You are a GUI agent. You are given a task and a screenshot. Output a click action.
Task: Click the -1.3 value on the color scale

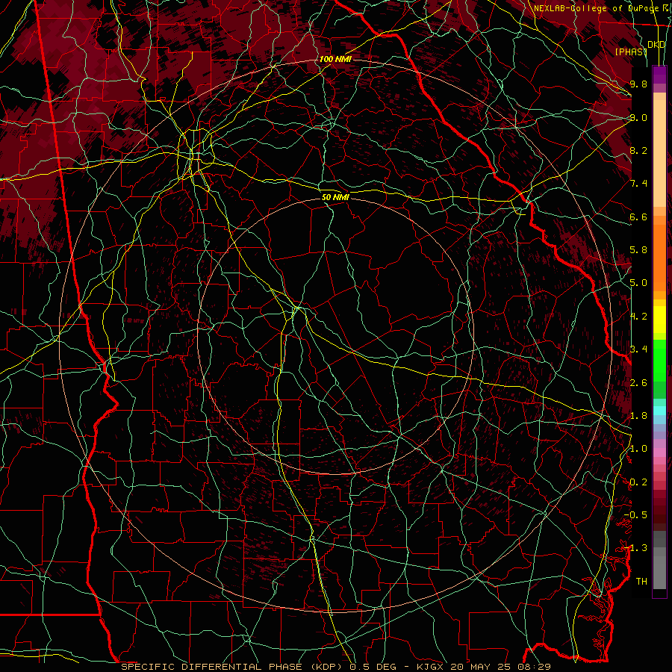[x=635, y=548]
